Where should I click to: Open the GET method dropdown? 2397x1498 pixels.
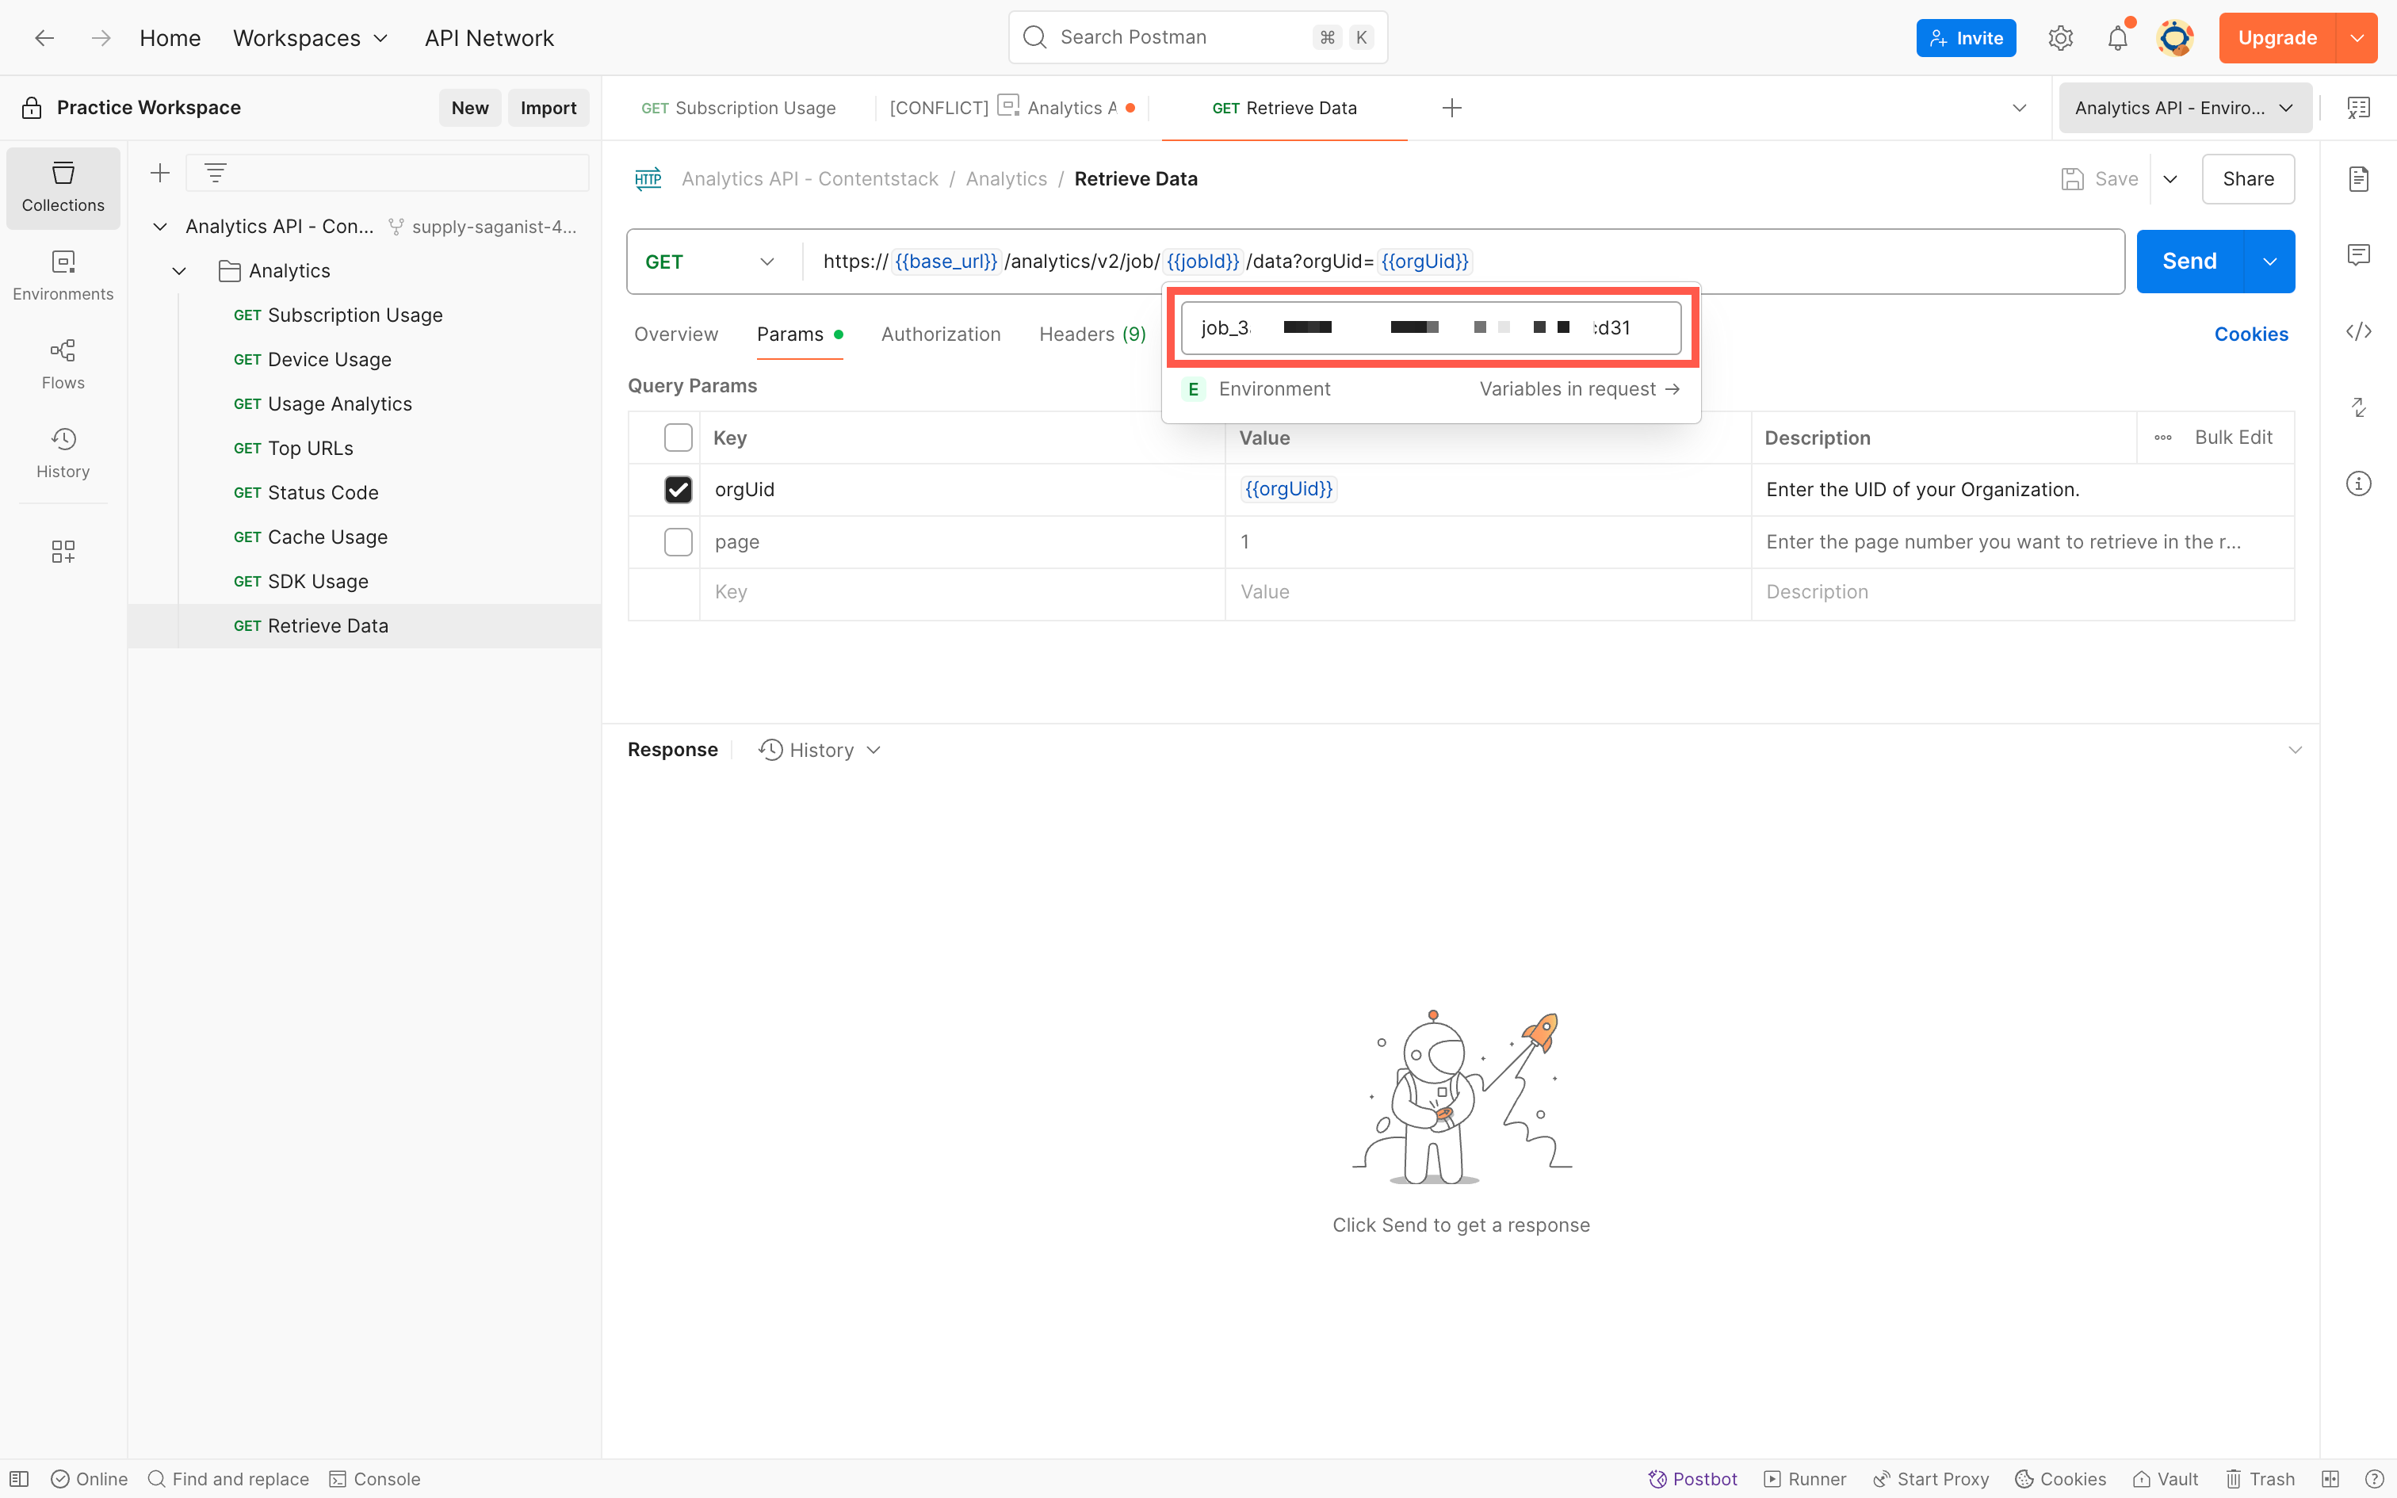click(709, 262)
